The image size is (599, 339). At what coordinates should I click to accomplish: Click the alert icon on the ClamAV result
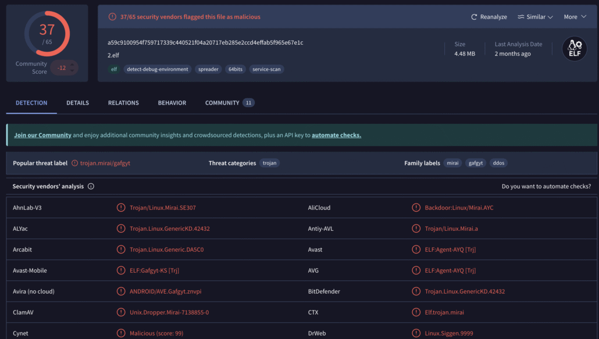click(121, 312)
